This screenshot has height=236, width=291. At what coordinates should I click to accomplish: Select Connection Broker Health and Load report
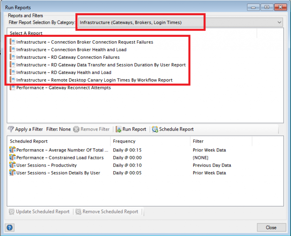pos(71,50)
